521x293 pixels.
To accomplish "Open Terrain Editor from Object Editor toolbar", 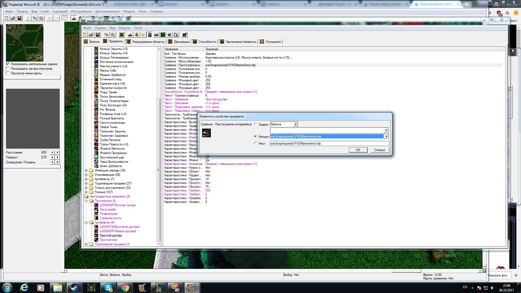I will tap(130, 35).
